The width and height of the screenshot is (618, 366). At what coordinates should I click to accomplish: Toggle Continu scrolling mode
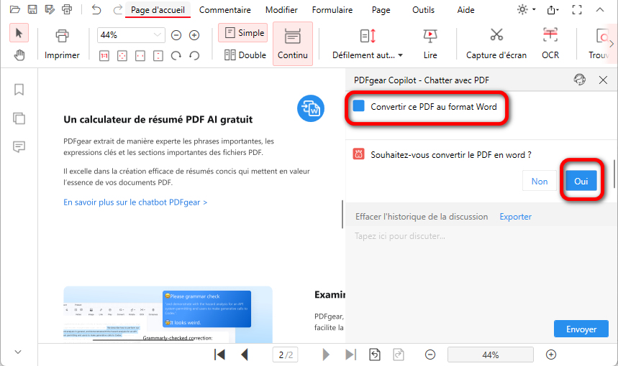pos(292,44)
